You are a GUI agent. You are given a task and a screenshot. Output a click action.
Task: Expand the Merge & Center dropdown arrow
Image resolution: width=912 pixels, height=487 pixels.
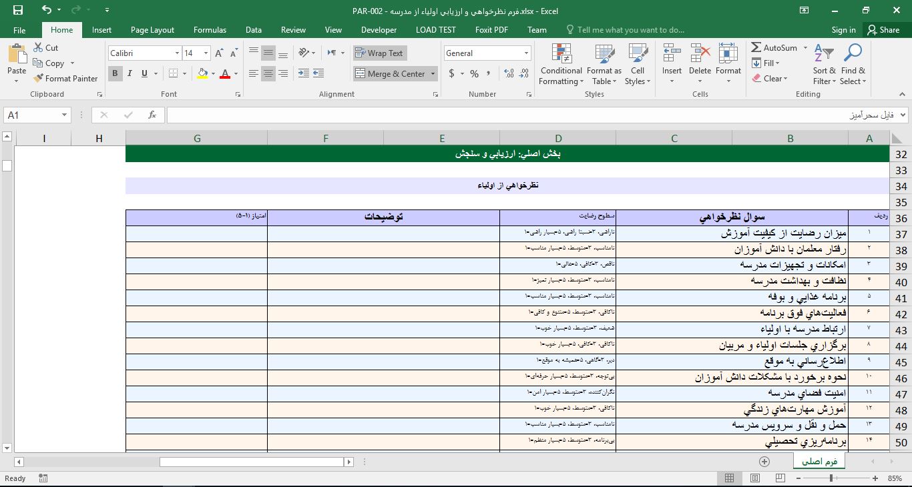(x=432, y=73)
